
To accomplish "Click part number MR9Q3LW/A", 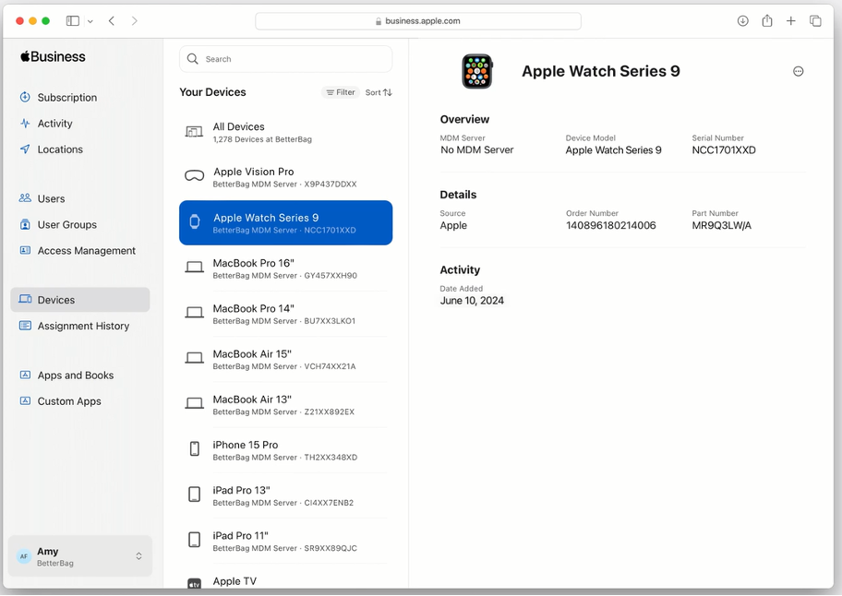I will (x=721, y=225).
